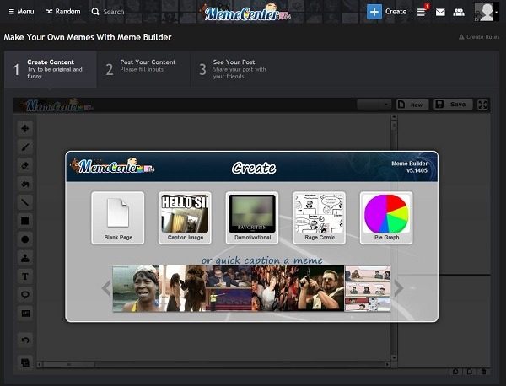Viewport: 506px width, 386px height.
Task: Click the Undo arrow icon
Action: tap(24, 340)
